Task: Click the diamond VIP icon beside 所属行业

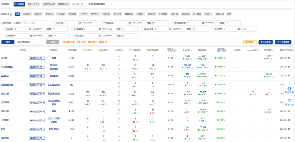Action: tap(11, 14)
